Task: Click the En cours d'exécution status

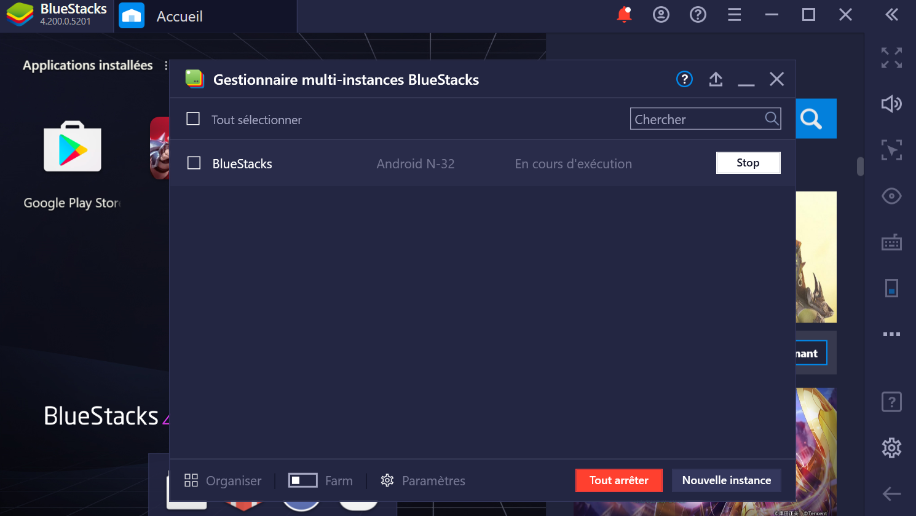Action: click(x=574, y=163)
